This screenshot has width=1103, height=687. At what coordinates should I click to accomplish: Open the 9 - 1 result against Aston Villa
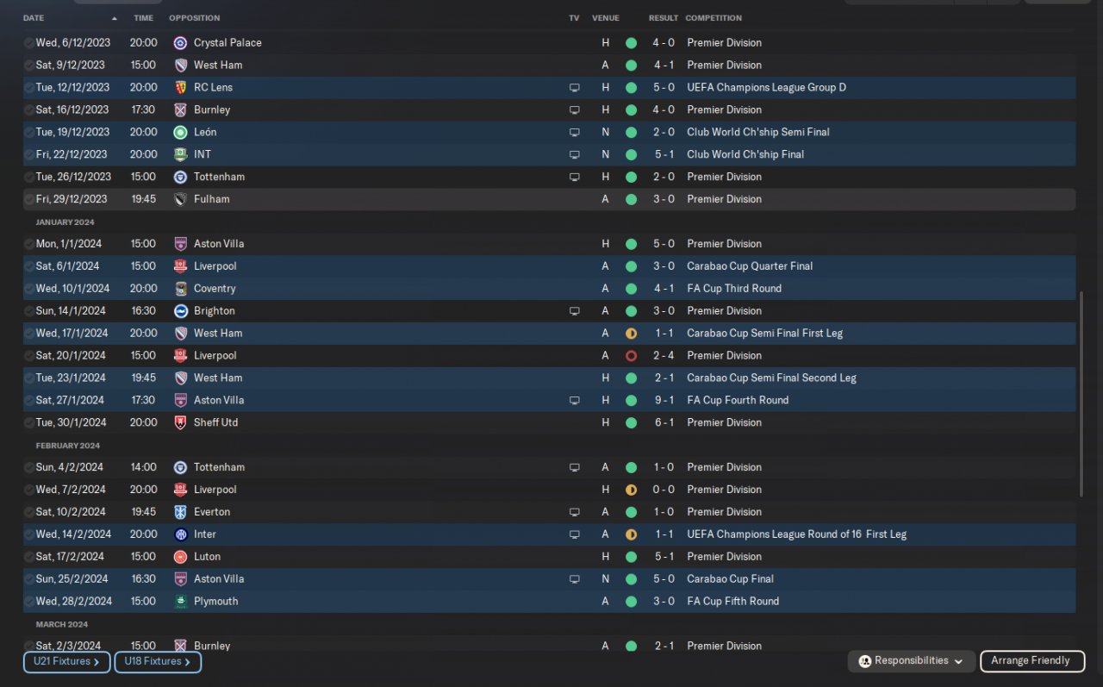point(664,400)
